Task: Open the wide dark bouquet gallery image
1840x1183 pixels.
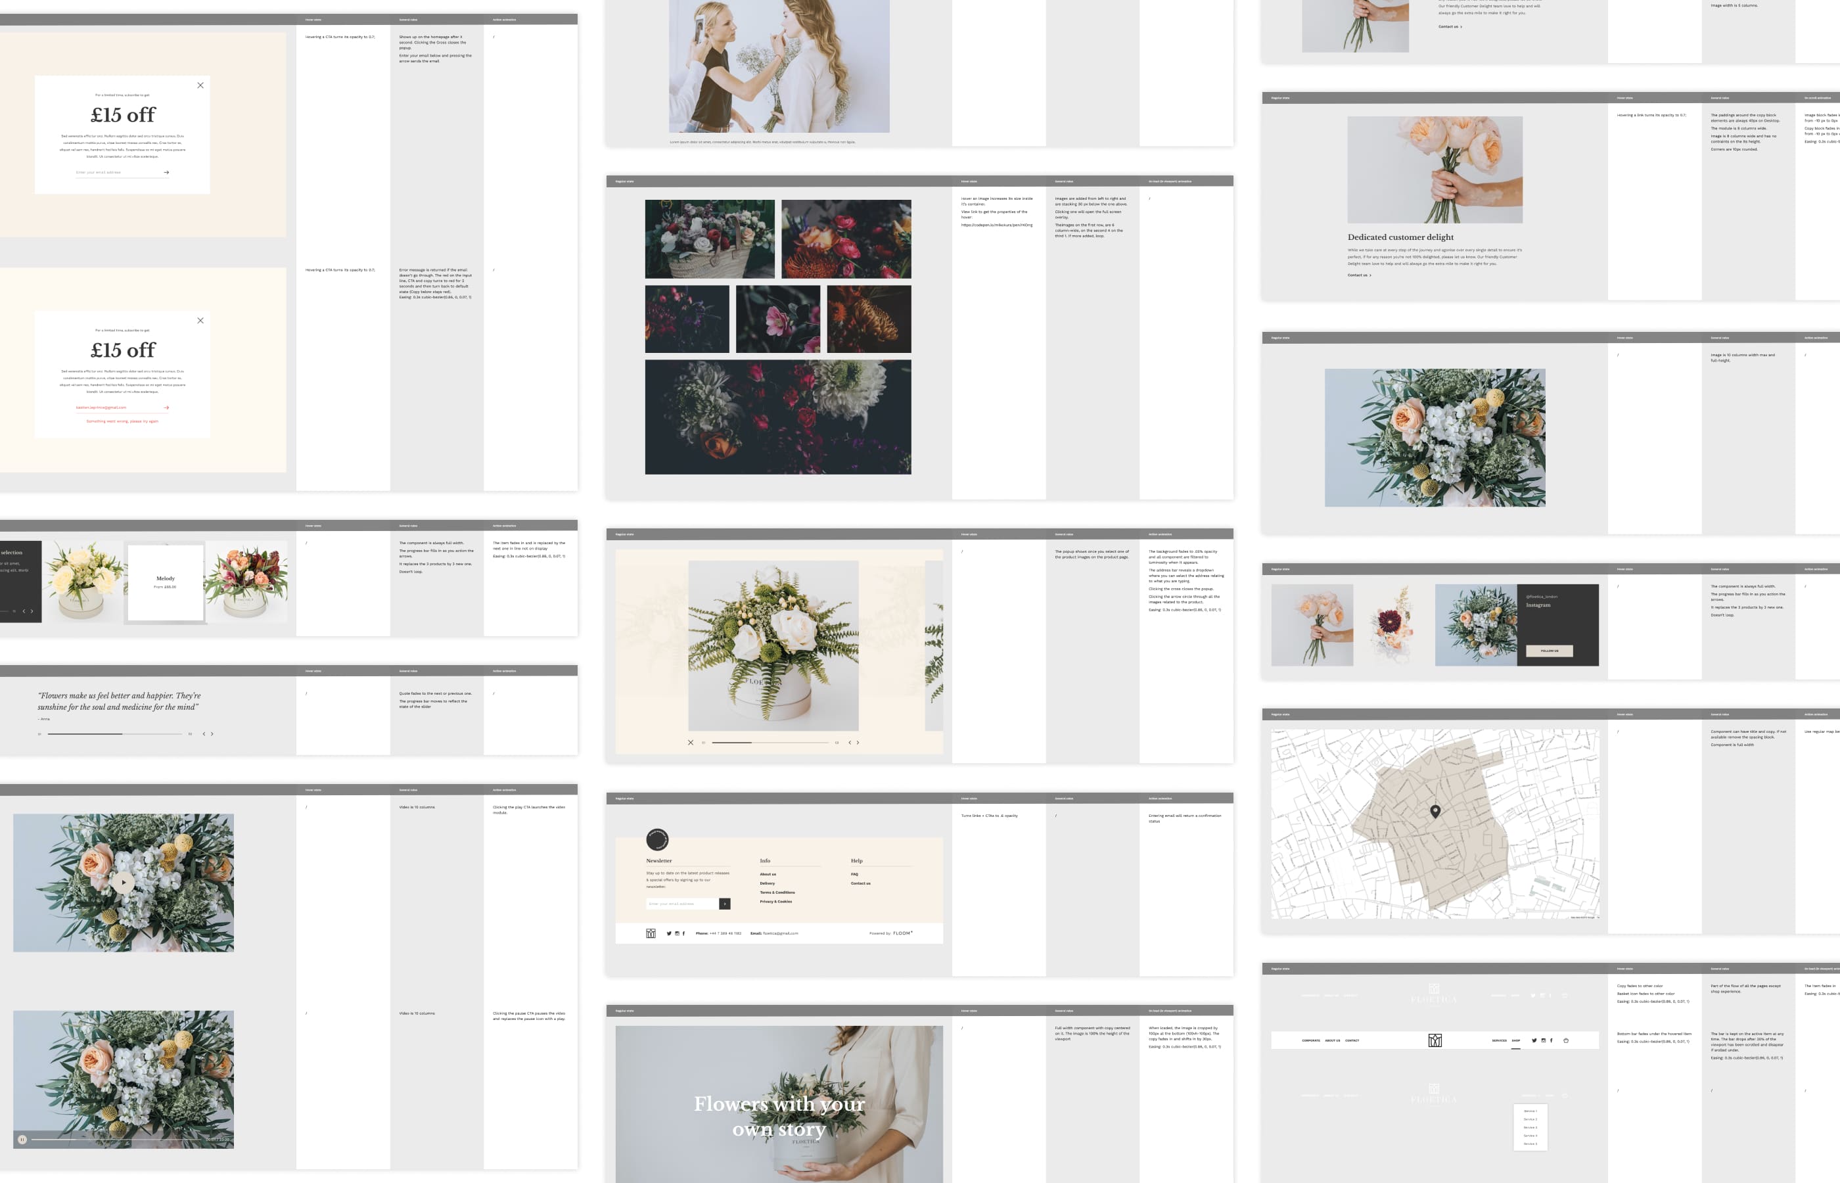Action: [x=778, y=417]
